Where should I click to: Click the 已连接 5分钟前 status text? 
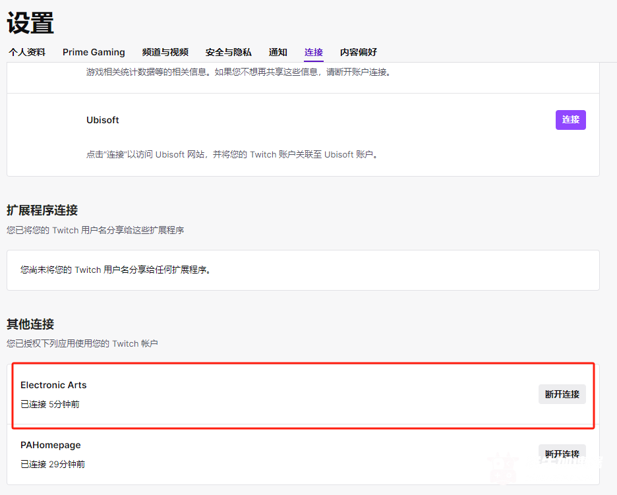pos(50,404)
